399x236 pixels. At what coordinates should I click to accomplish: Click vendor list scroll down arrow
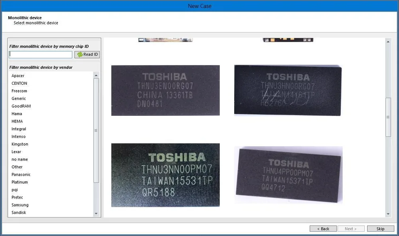96,214
